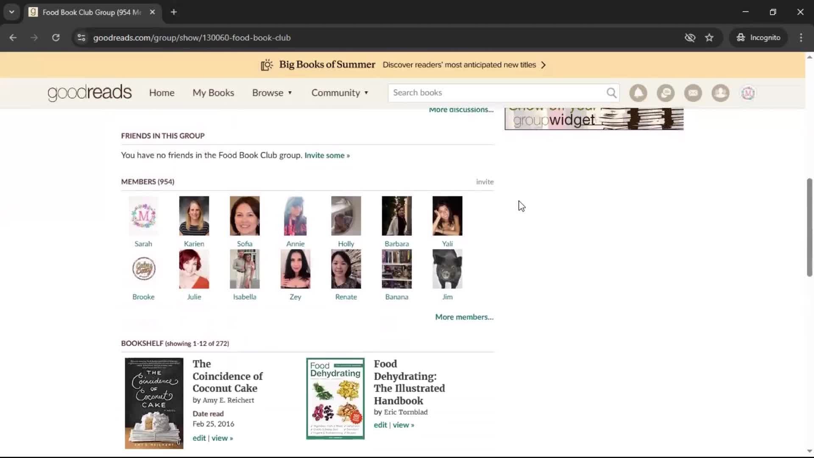Open Brooke's member avatar

(x=143, y=269)
